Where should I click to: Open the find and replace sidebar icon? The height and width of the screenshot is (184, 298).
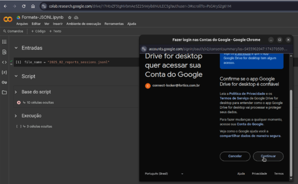tap(4, 52)
